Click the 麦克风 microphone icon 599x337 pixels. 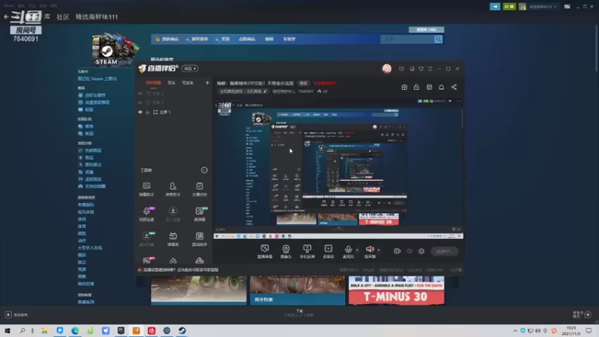click(x=348, y=251)
